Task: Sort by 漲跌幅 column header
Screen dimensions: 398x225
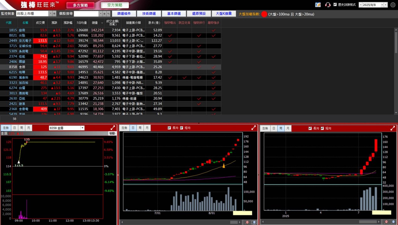Action: (x=68, y=23)
